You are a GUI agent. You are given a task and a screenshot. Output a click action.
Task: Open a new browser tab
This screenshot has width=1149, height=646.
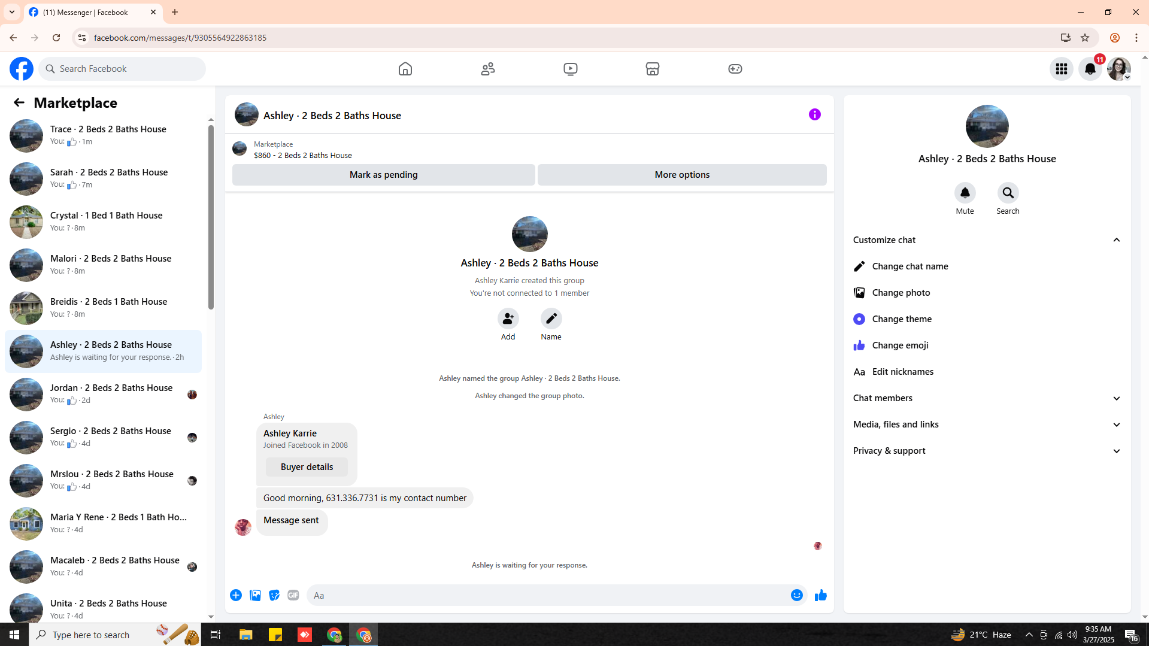point(175,12)
